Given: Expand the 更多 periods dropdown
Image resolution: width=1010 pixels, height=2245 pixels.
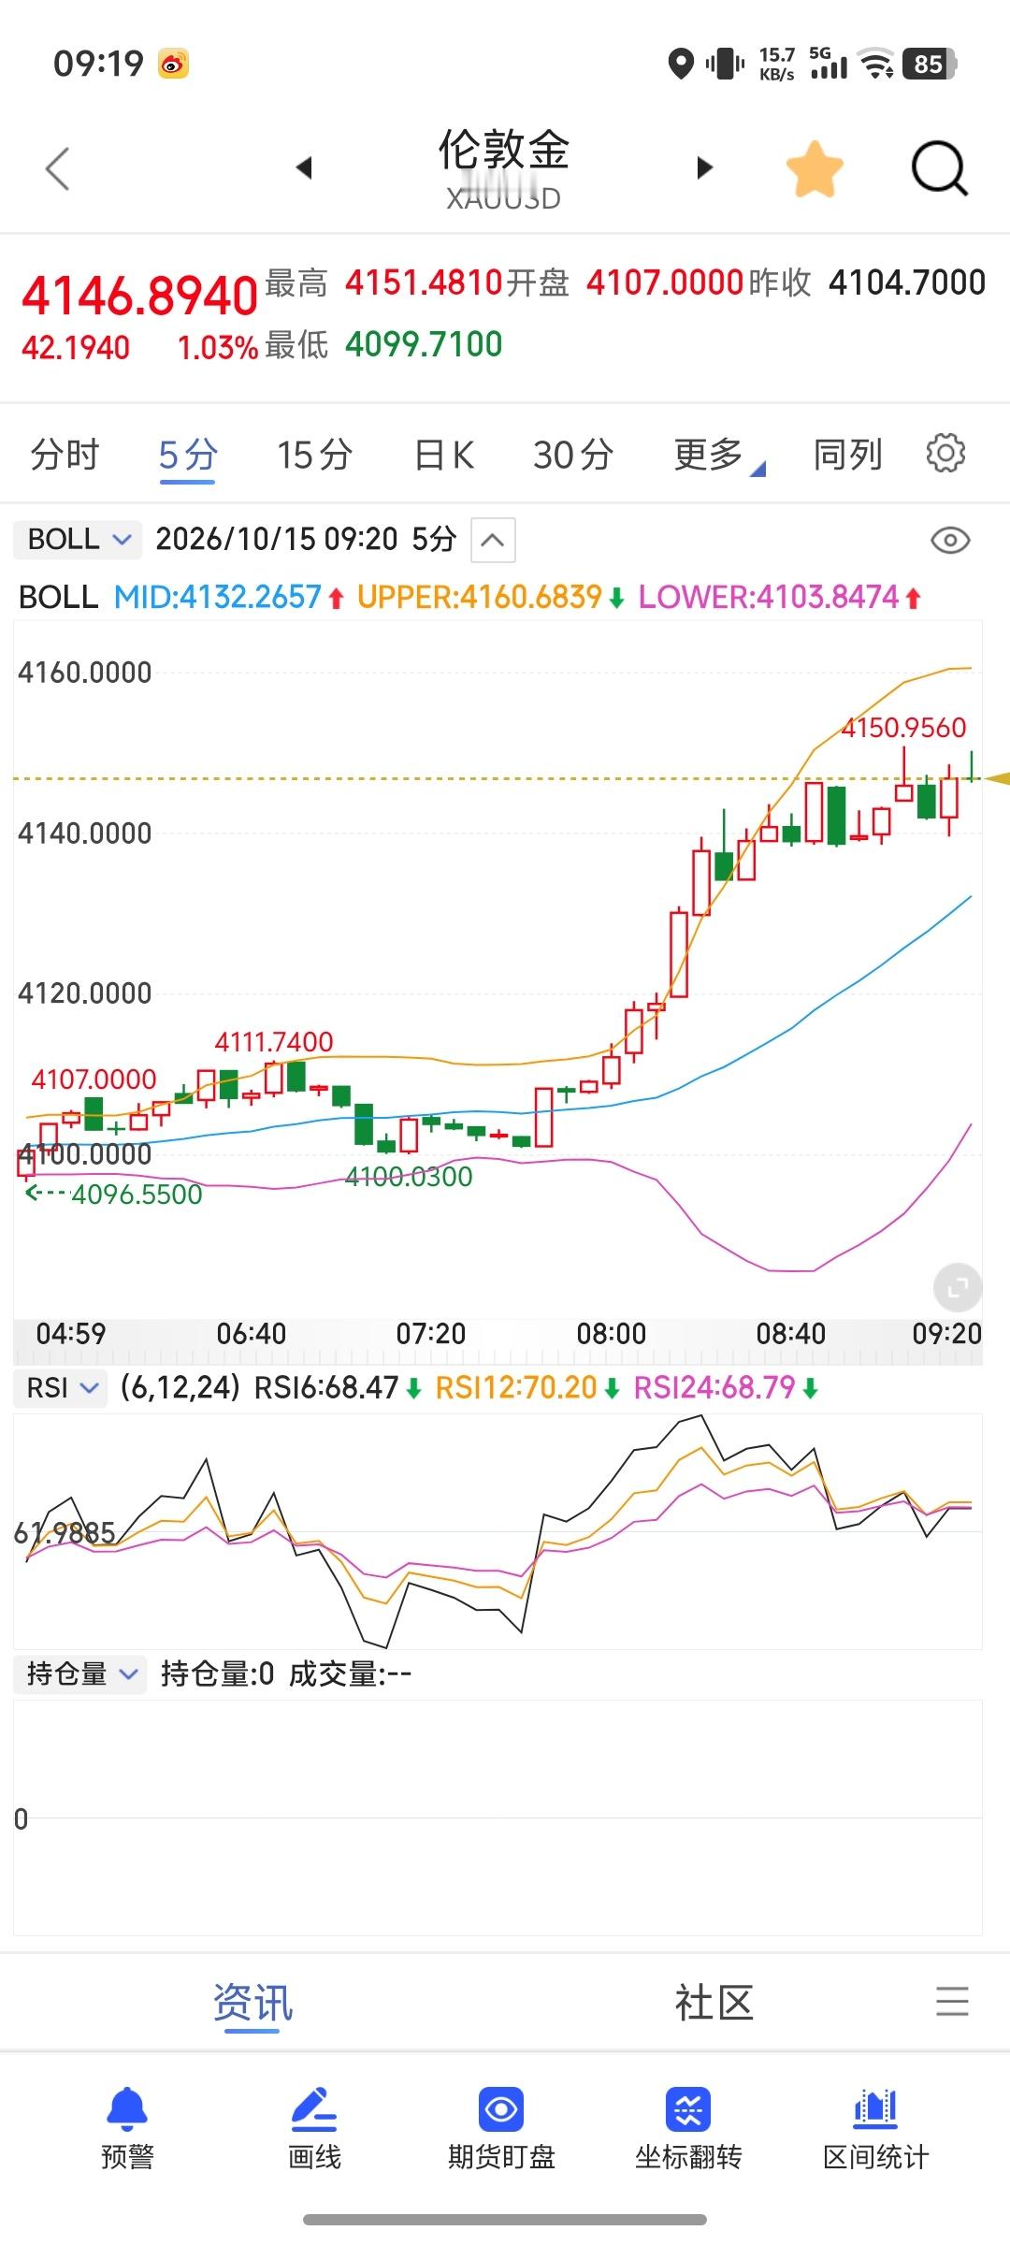Looking at the screenshot, I should (718, 456).
